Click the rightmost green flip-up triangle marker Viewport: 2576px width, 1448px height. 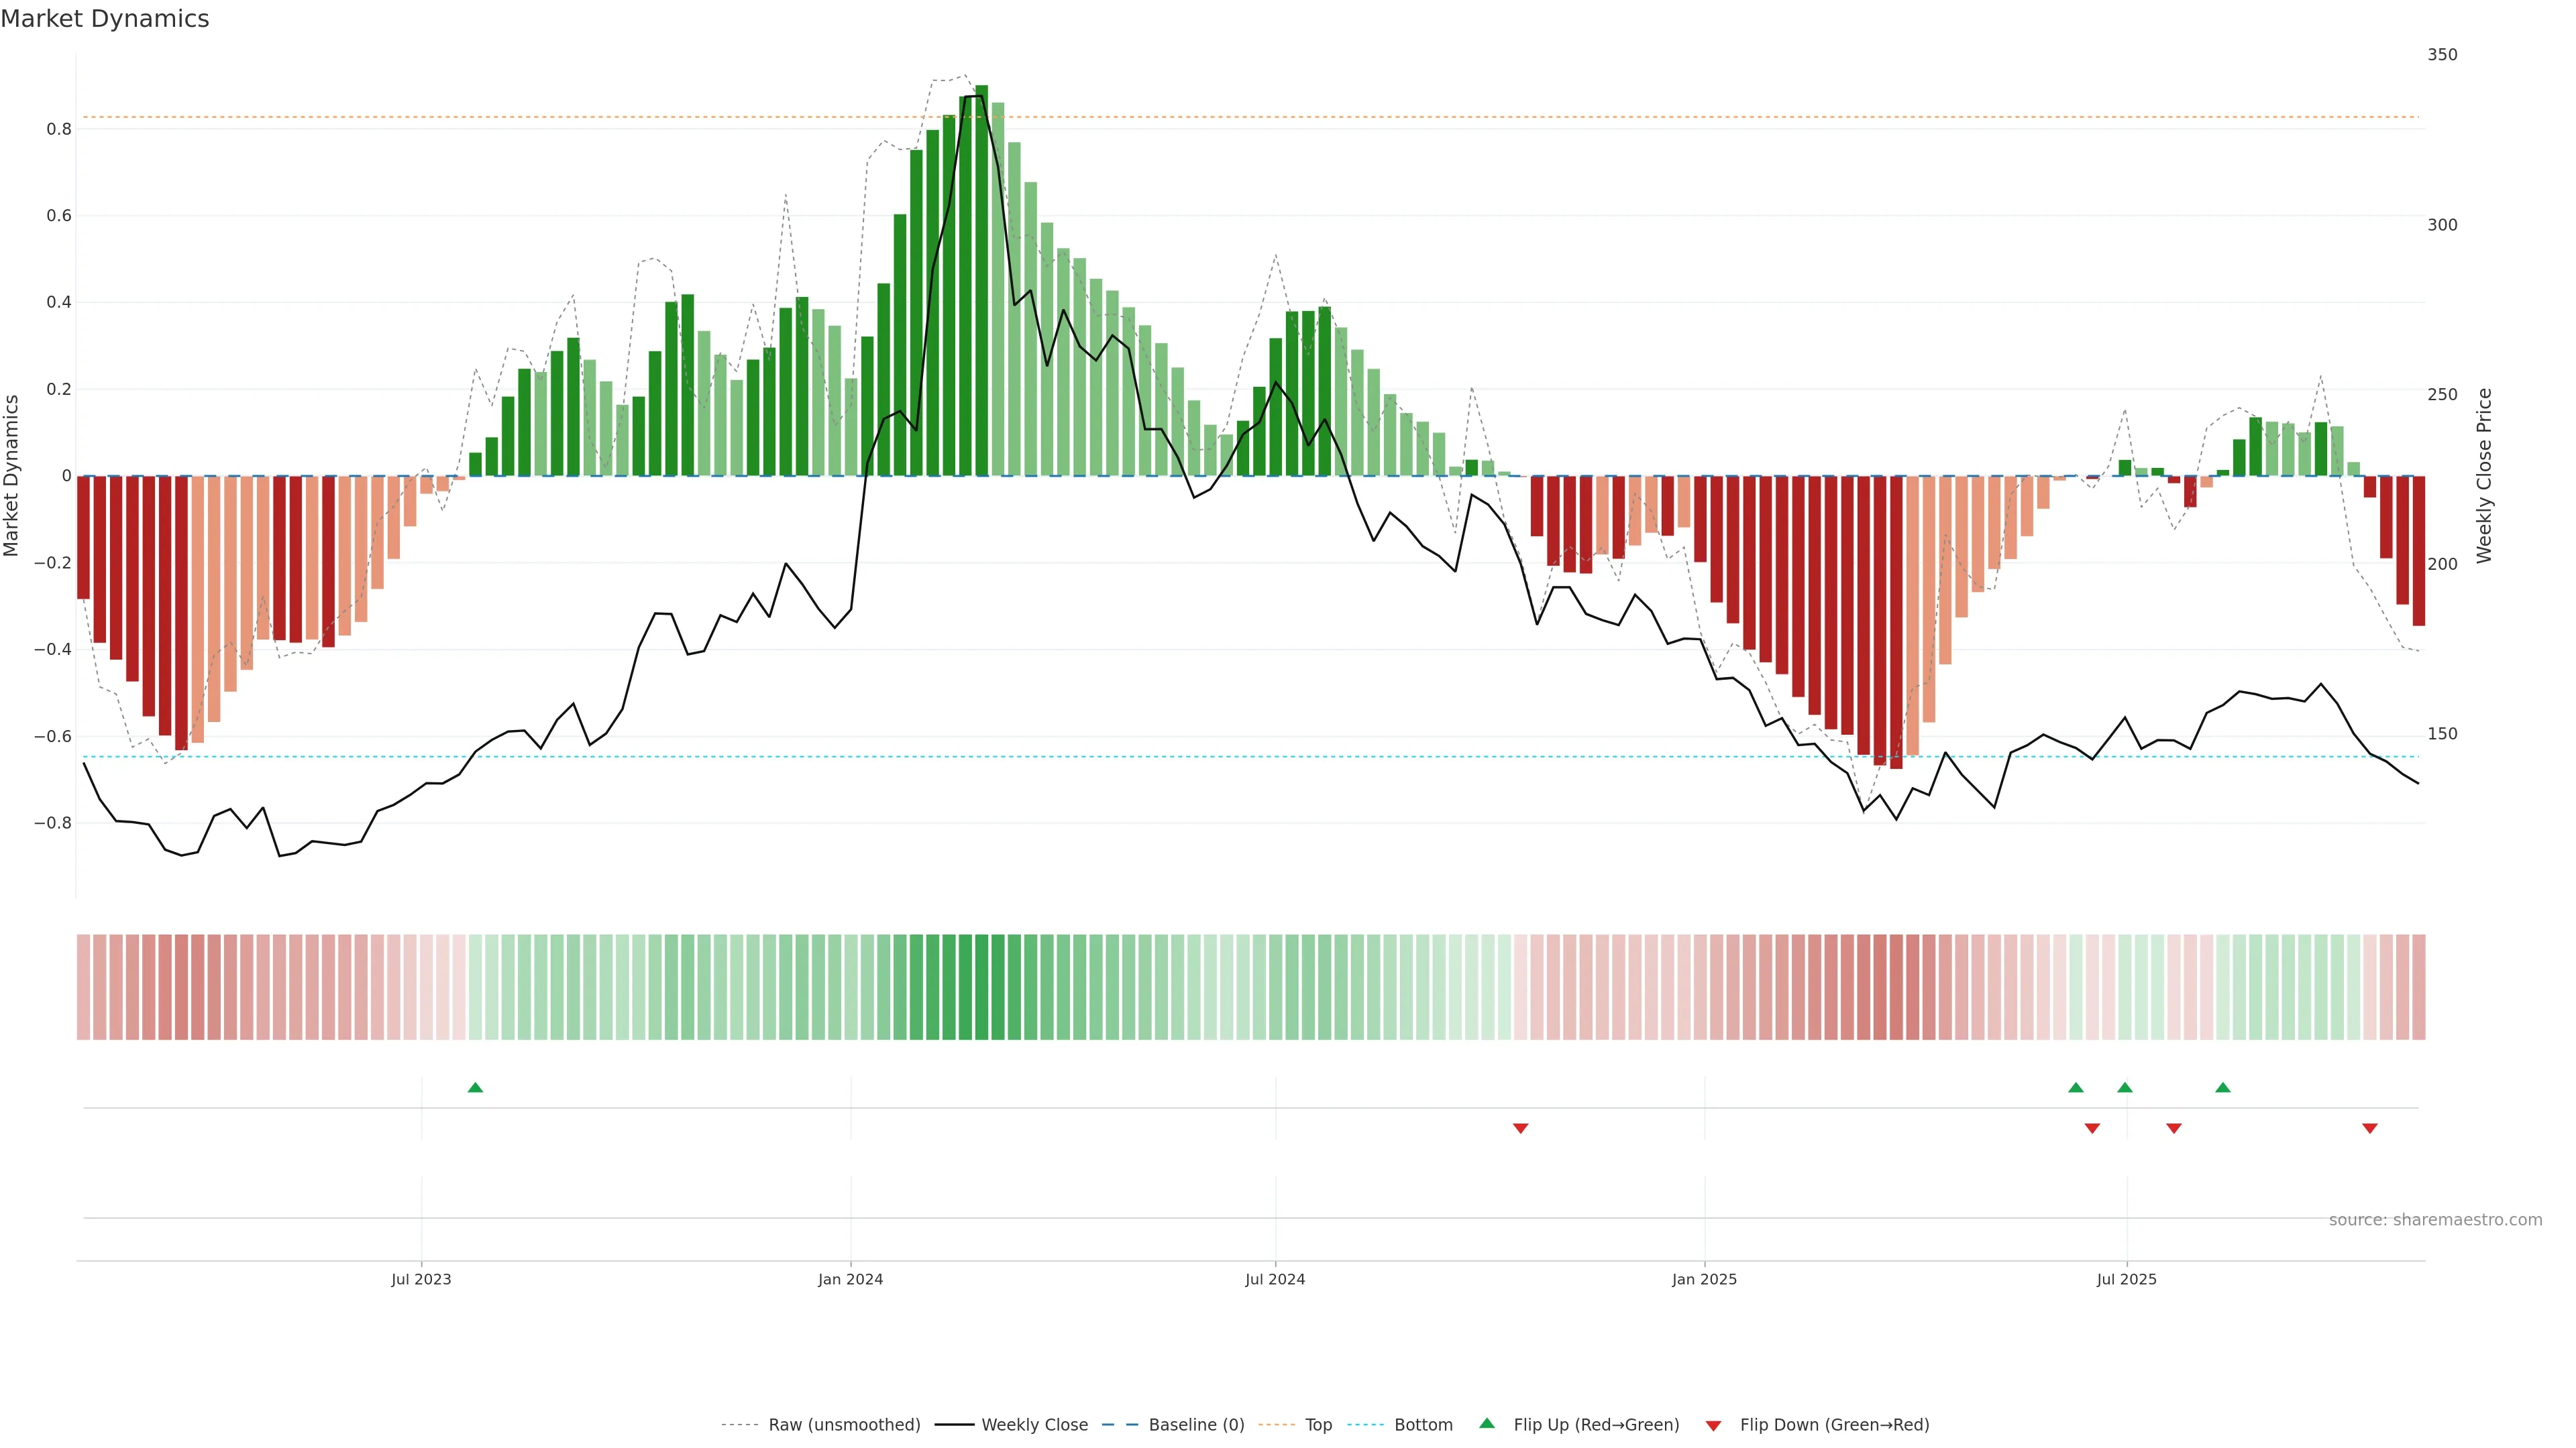(x=2222, y=1087)
